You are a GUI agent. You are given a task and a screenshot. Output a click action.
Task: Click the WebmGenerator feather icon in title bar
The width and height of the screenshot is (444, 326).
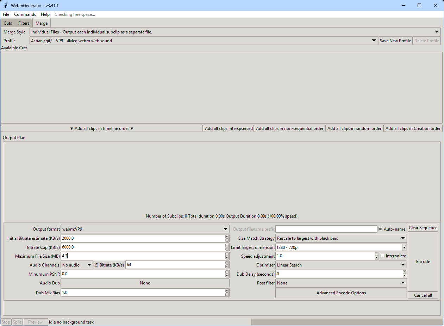(x=6, y=5)
